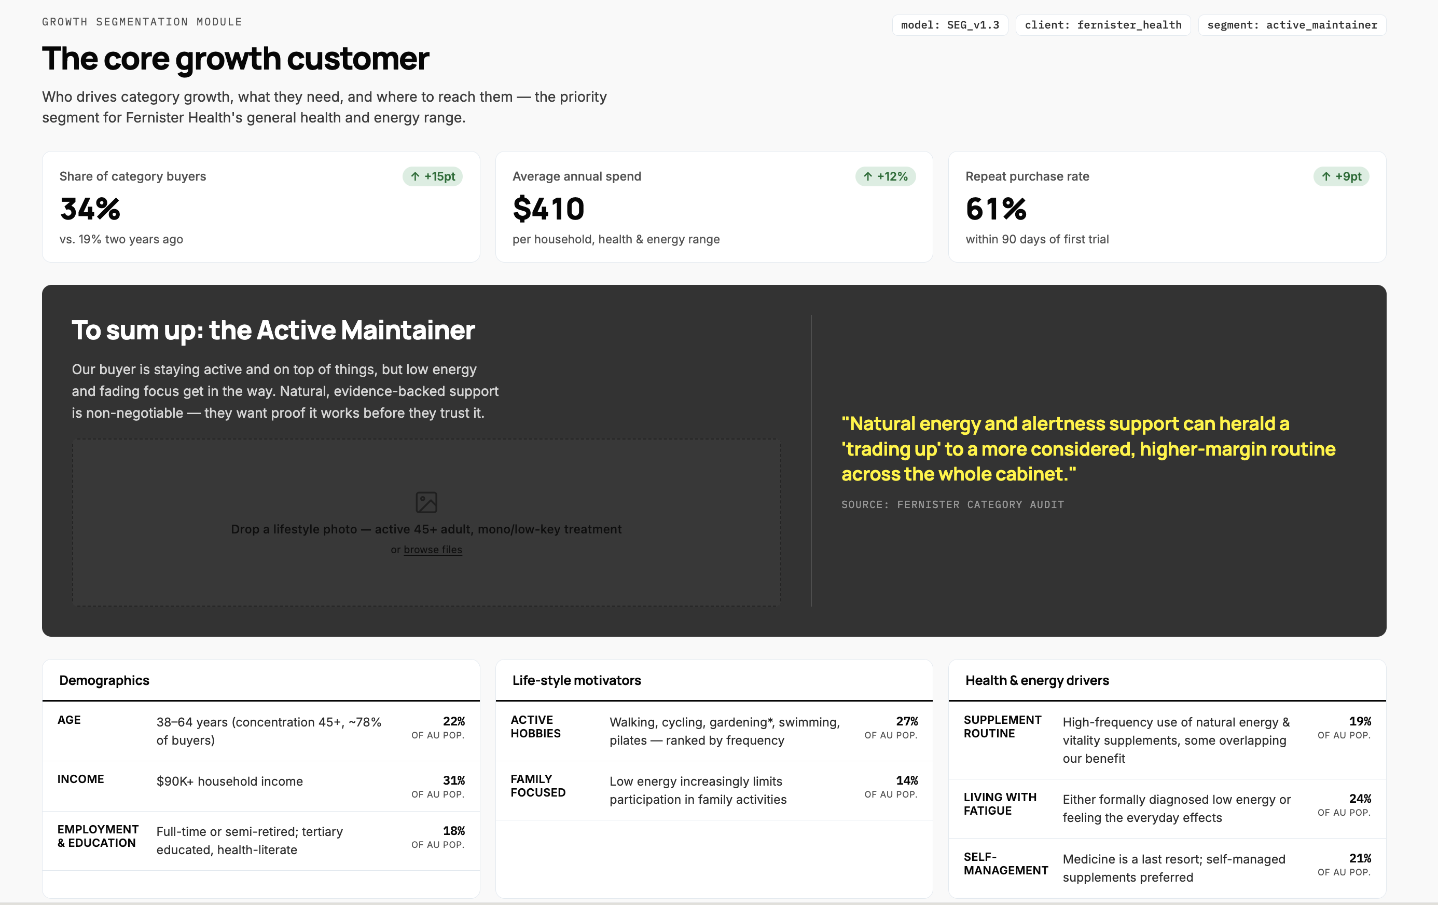This screenshot has width=1438, height=905.
Task: Select the 34% share of category buyers value
Action: pos(90,209)
